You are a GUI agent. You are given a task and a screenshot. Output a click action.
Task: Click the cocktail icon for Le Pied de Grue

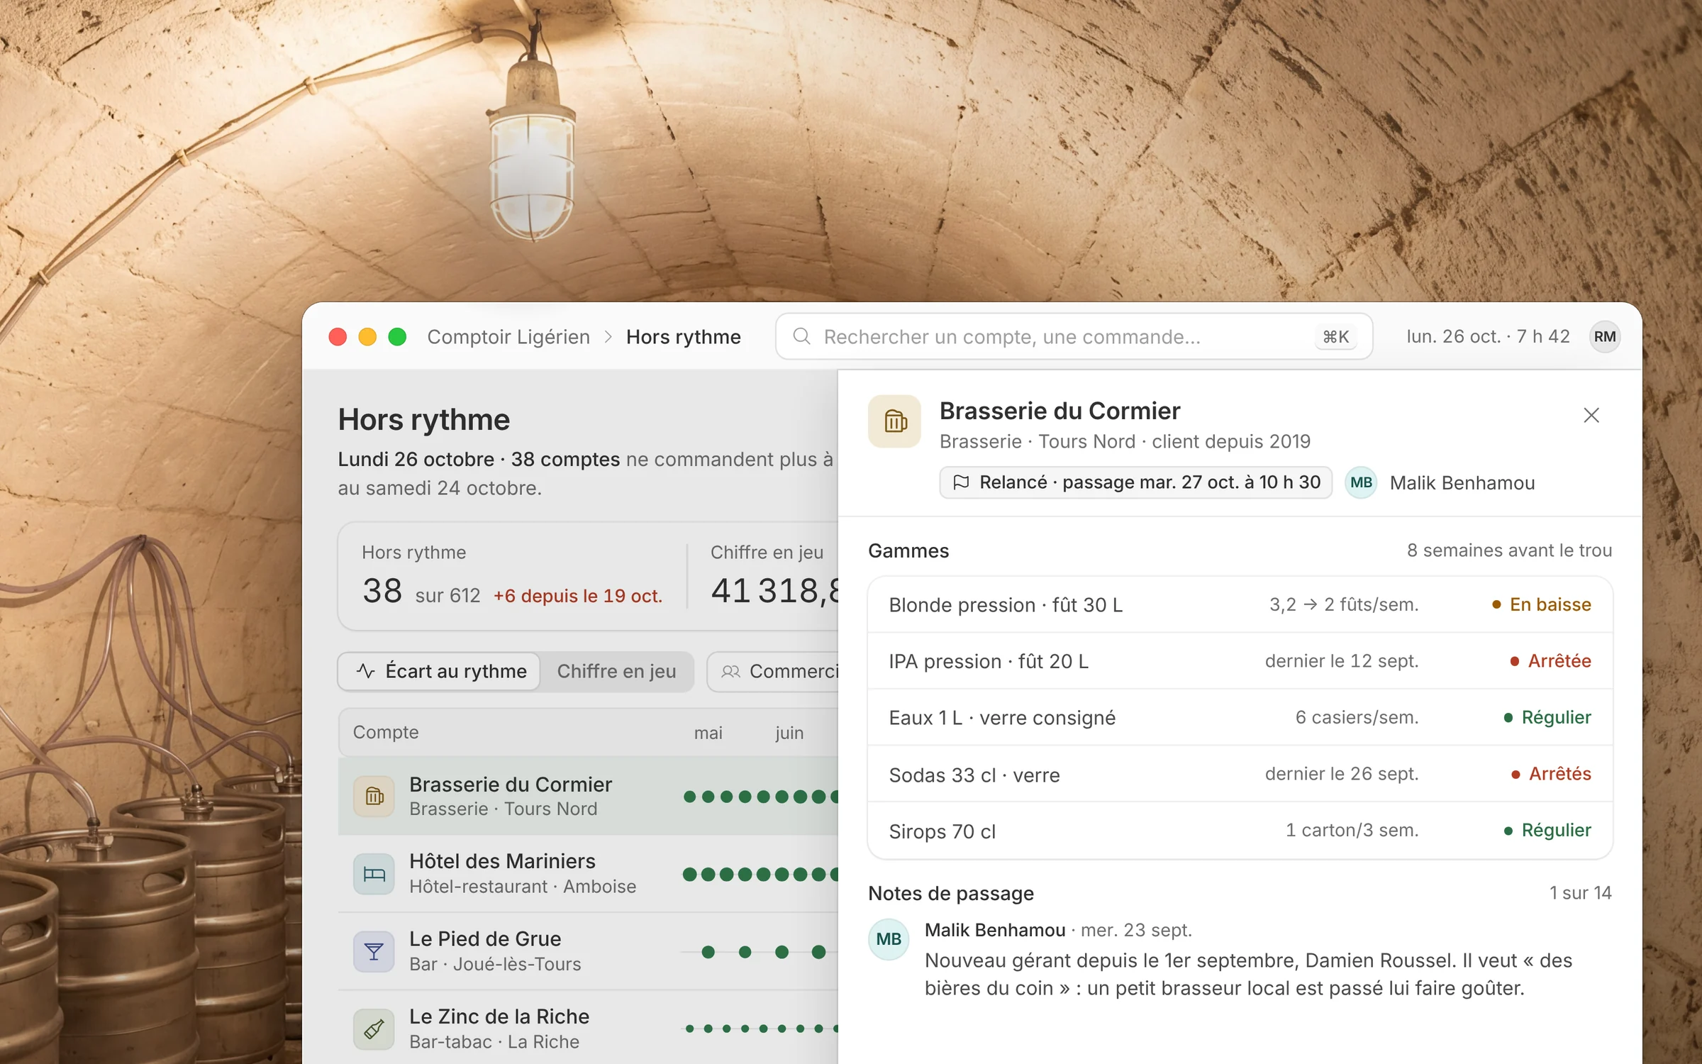pyautogui.click(x=374, y=951)
